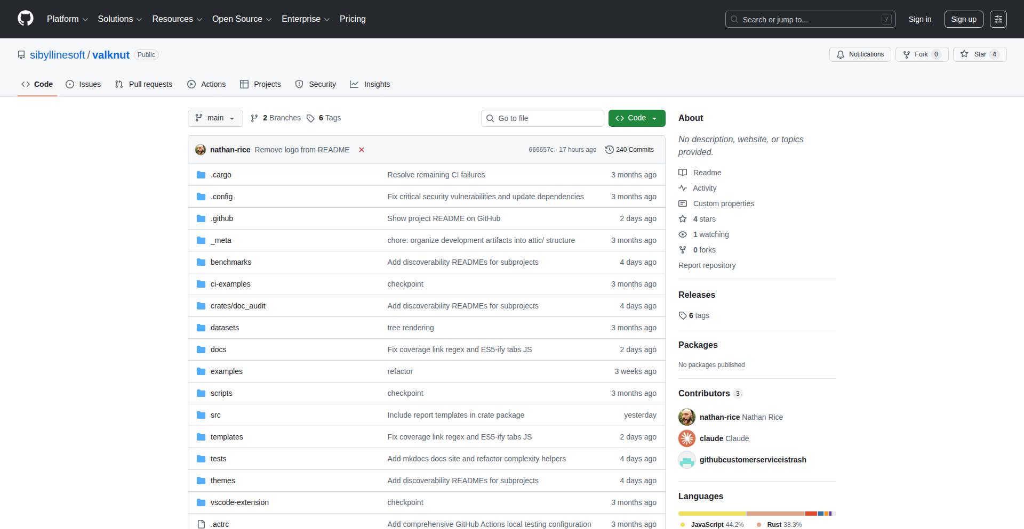Open the green Code dropdown button
The width and height of the screenshot is (1024, 529).
pyautogui.click(x=637, y=118)
